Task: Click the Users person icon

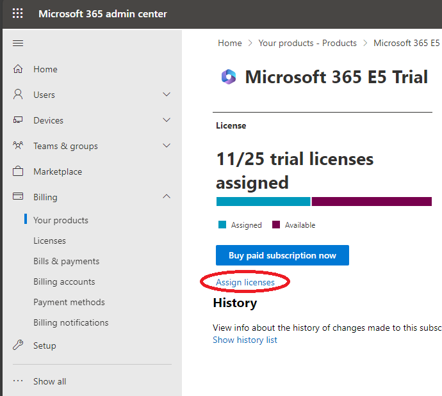Action: pyautogui.click(x=18, y=95)
